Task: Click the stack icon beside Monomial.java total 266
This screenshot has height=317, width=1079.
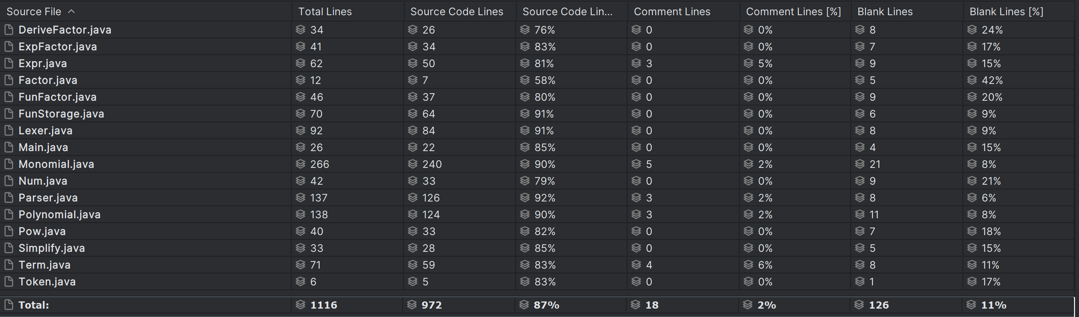Action: 301,164
